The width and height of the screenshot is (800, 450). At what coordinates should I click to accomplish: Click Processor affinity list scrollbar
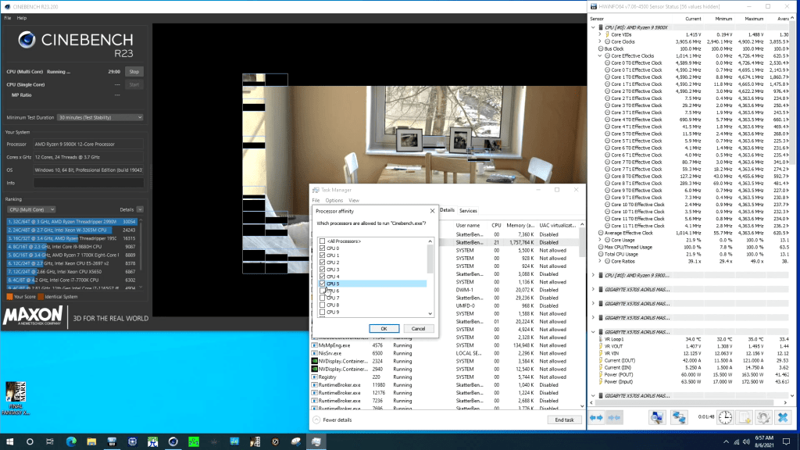(x=430, y=260)
